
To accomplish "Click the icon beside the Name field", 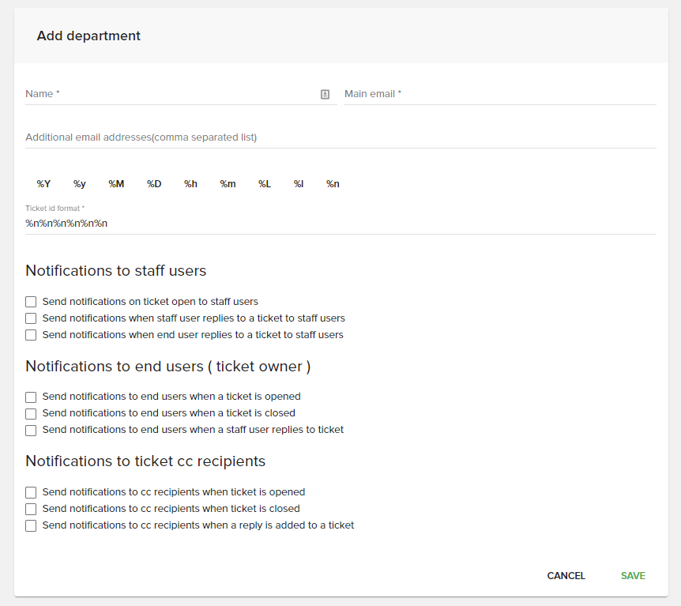I will click(x=325, y=93).
